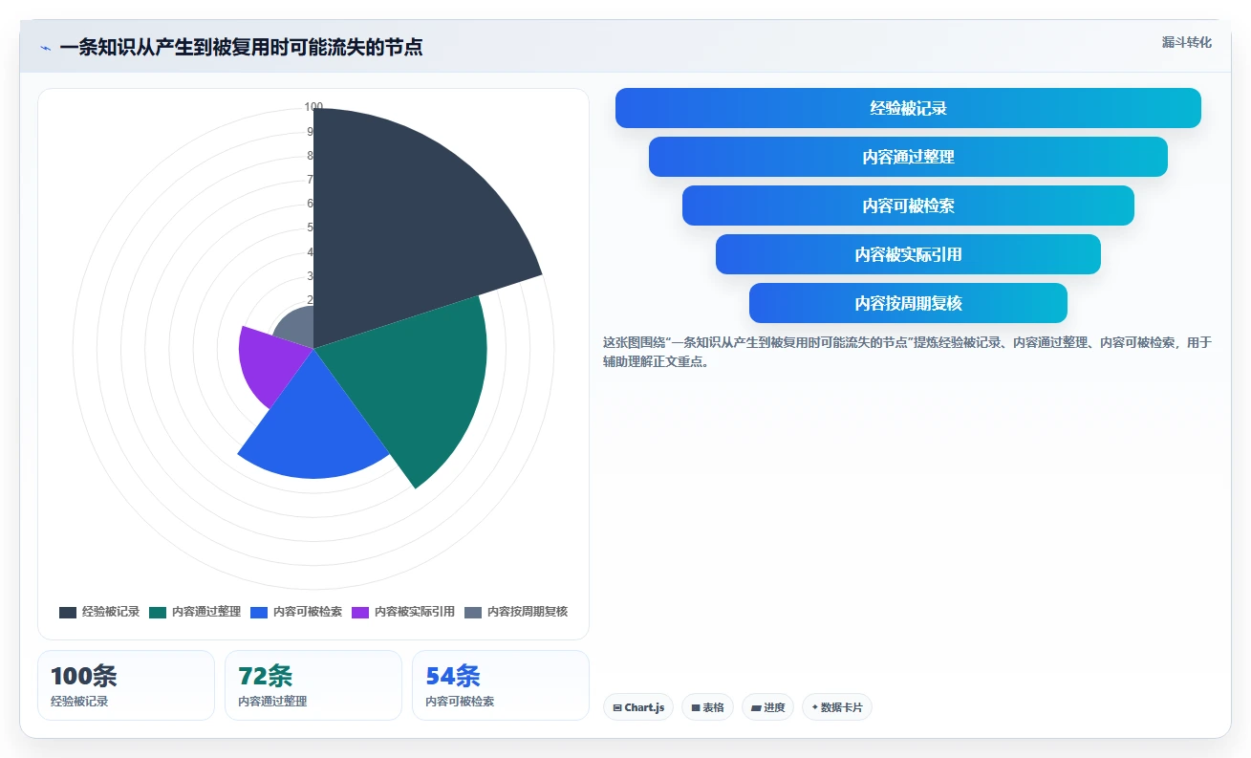Toggle 内容按周期复核 legend swatch
1251x758 pixels.
point(473,612)
